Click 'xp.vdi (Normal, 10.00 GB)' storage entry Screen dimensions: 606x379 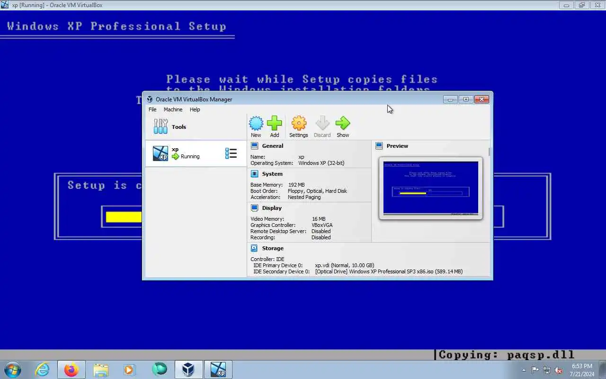coord(345,265)
